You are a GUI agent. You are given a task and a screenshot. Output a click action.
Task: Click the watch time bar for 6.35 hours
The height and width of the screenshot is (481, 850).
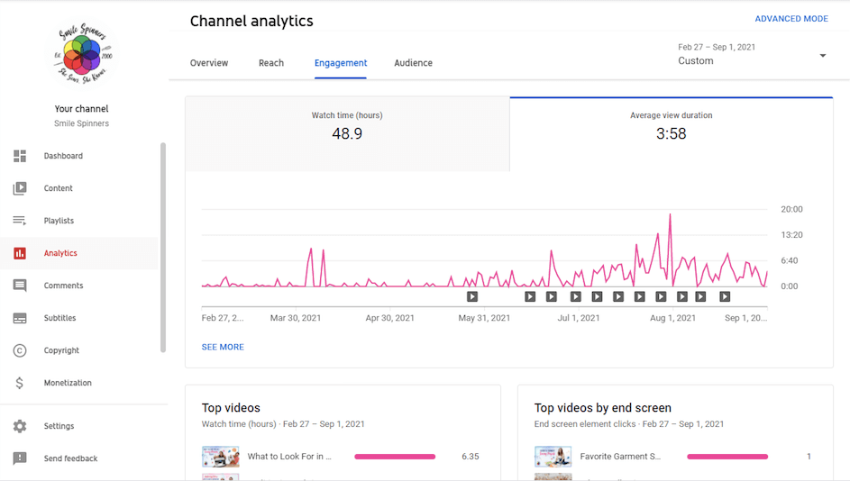point(395,457)
